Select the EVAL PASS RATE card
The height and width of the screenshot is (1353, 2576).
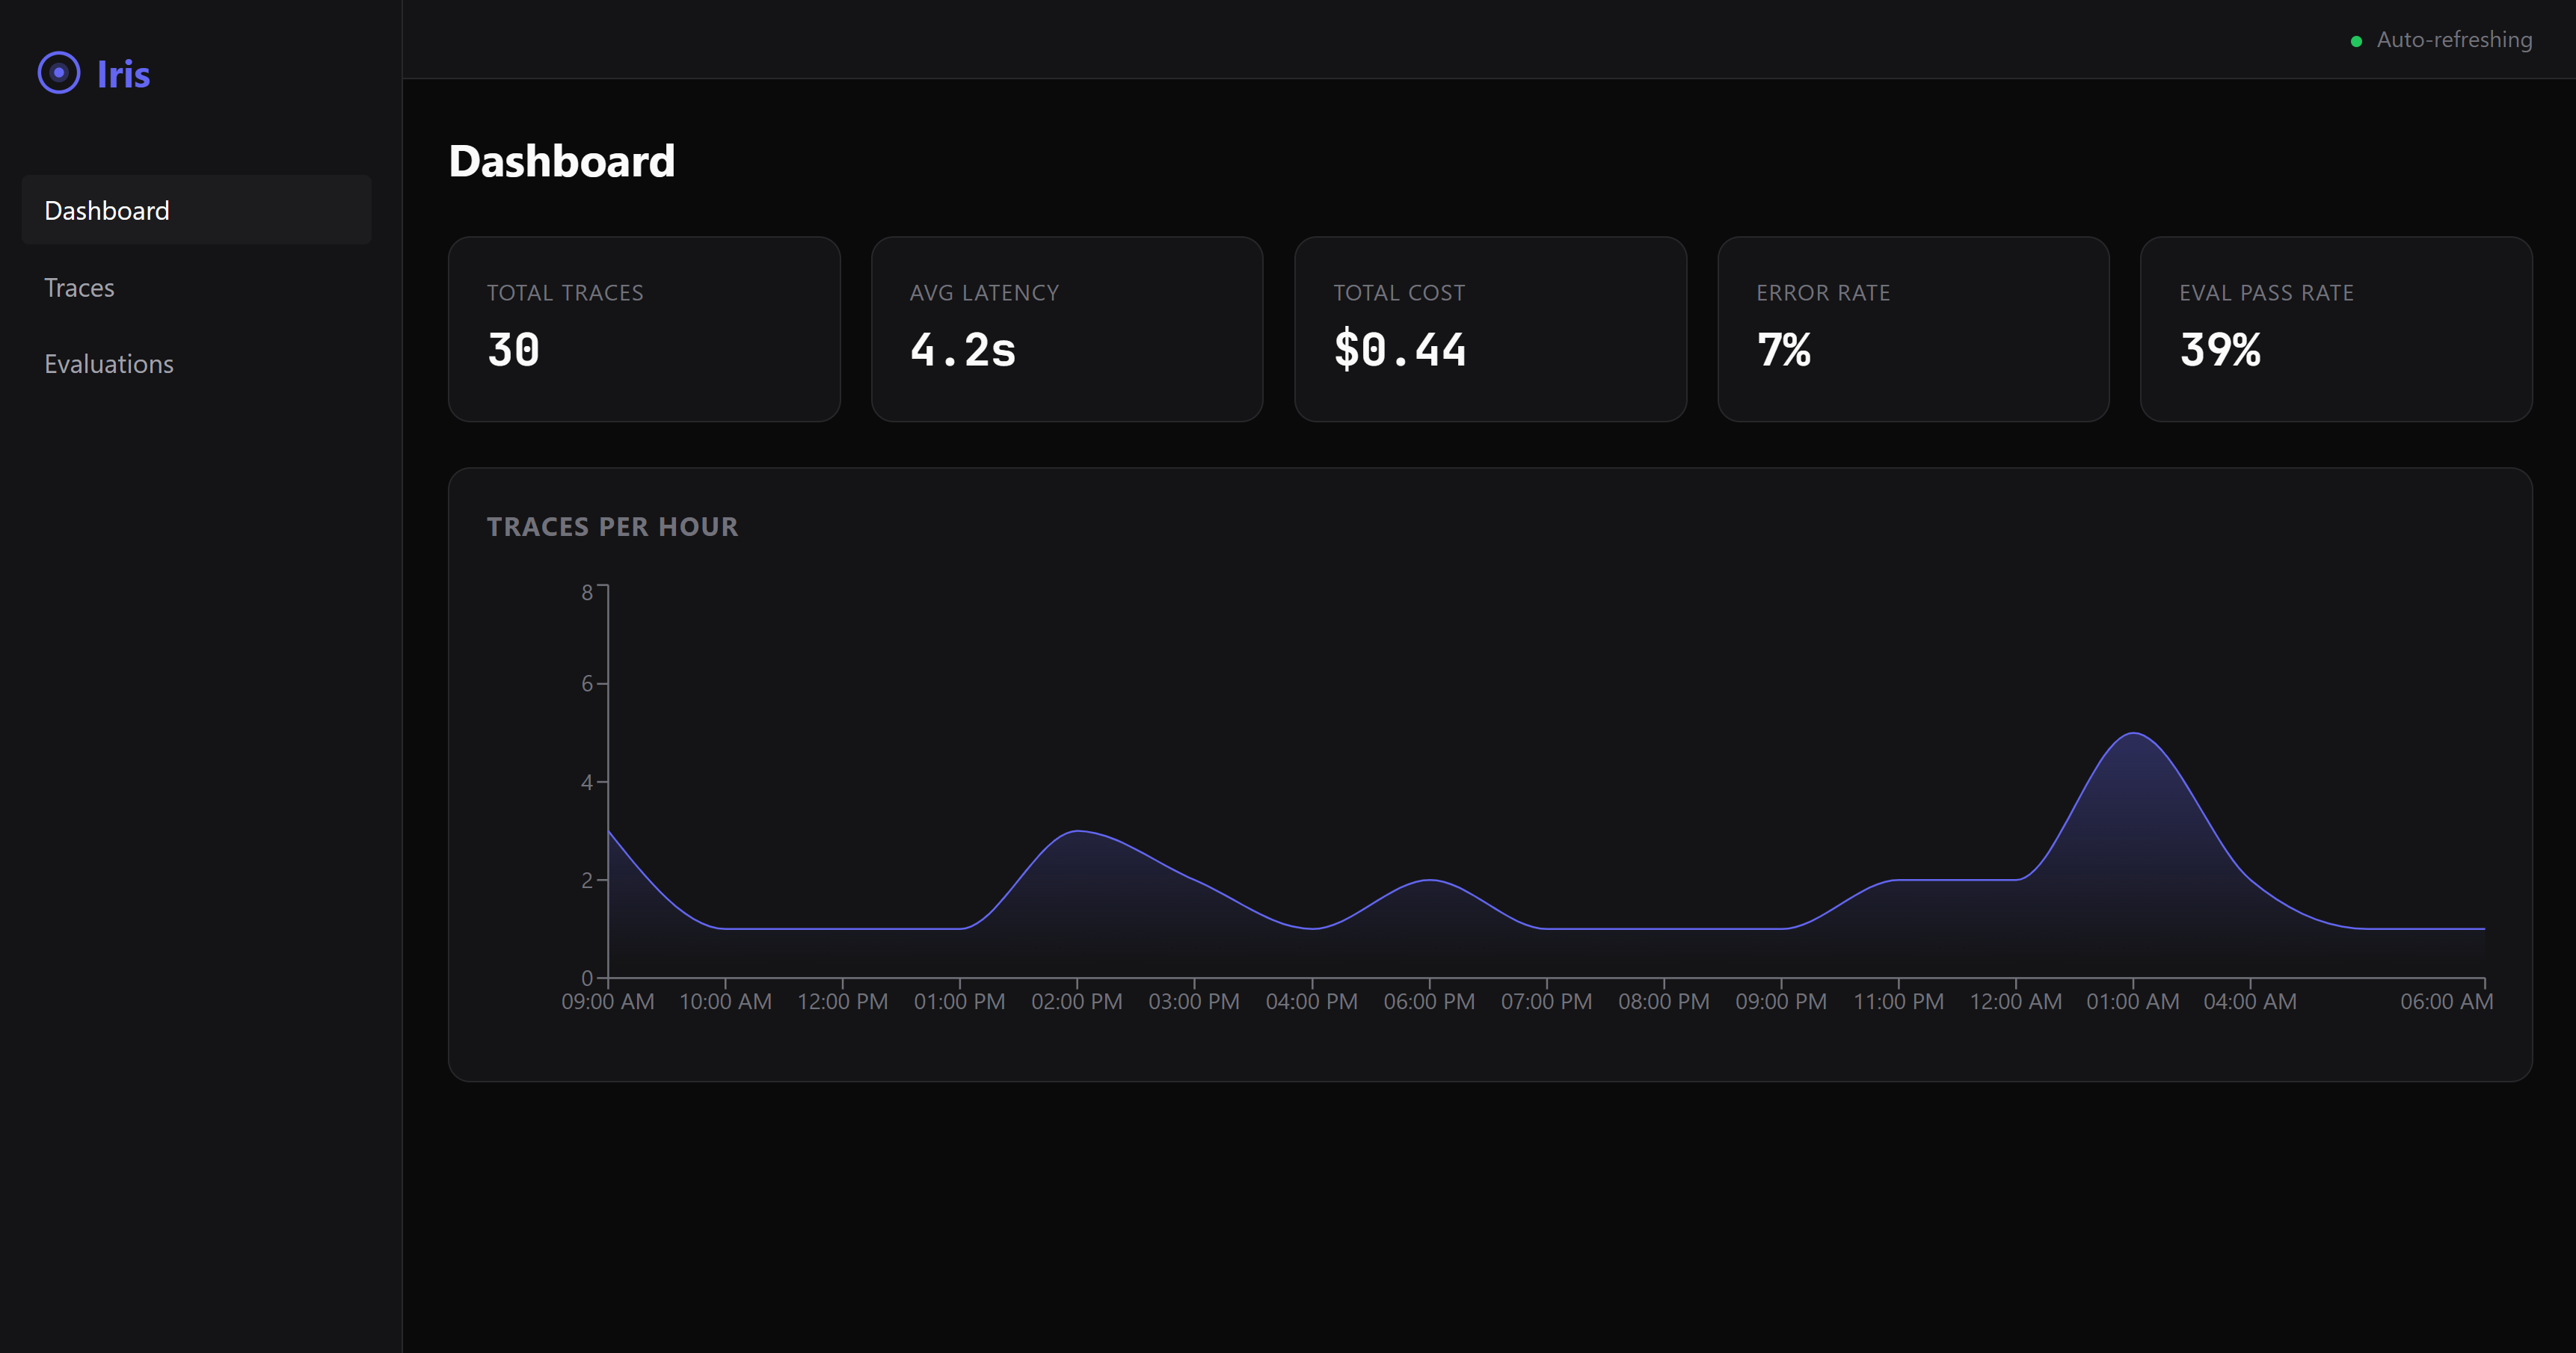(x=2335, y=328)
